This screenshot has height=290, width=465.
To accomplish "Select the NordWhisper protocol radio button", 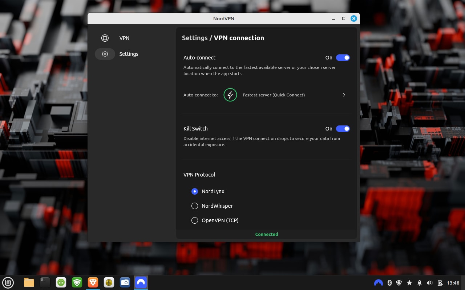I will point(195,206).
